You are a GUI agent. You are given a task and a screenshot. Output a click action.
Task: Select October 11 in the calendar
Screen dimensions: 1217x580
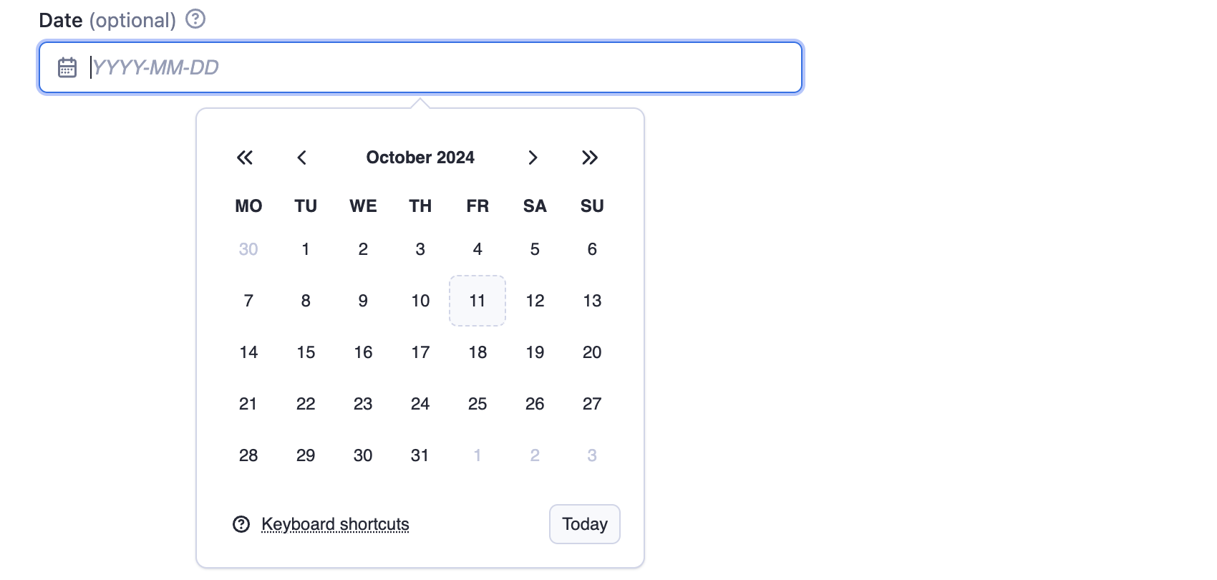click(x=477, y=301)
